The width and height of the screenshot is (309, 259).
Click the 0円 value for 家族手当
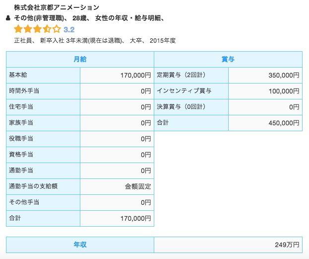pyautogui.click(x=146, y=123)
